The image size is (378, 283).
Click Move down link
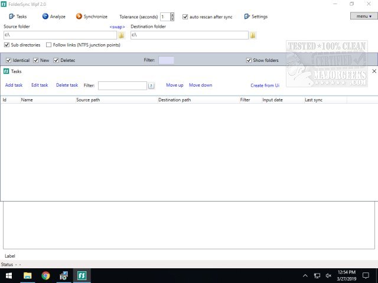(x=201, y=85)
